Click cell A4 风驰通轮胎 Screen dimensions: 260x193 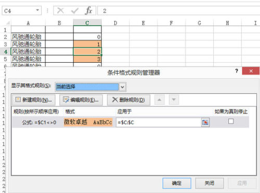(x=28, y=51)
